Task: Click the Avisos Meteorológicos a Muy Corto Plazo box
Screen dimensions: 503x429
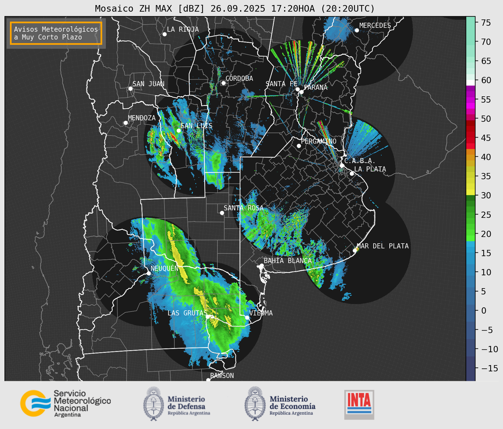Action: [56, 33]
